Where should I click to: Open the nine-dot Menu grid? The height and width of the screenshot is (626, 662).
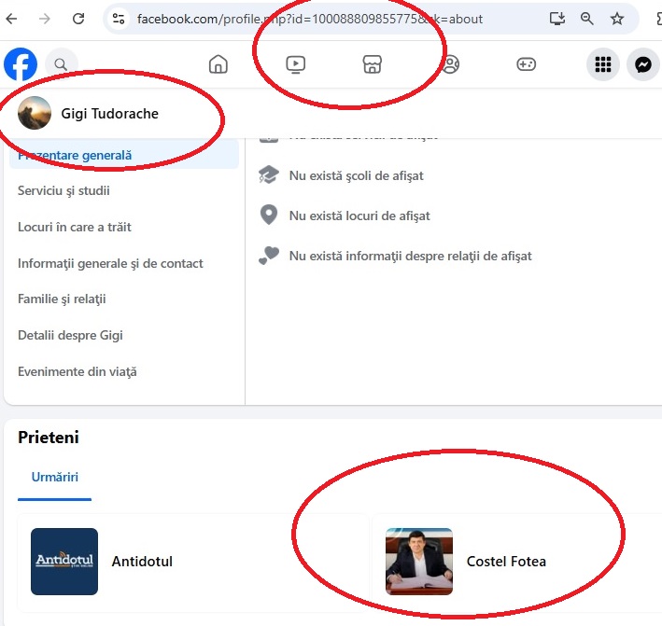[x=603, y=64]
